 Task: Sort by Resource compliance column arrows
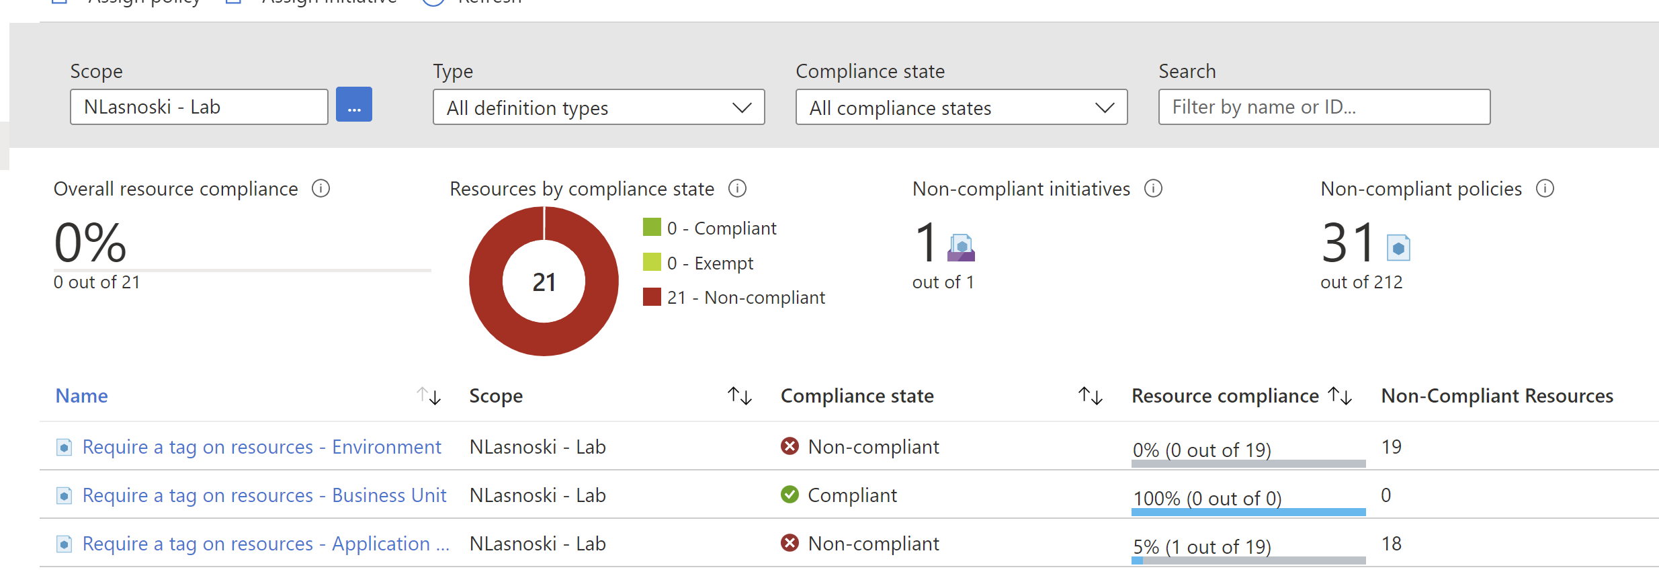coord(1340,396)
